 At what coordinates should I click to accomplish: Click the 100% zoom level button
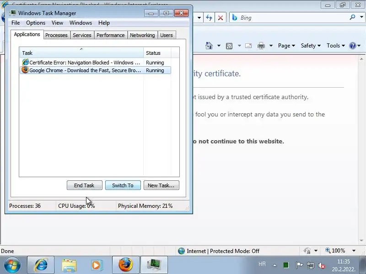click(x=335, y=251)
